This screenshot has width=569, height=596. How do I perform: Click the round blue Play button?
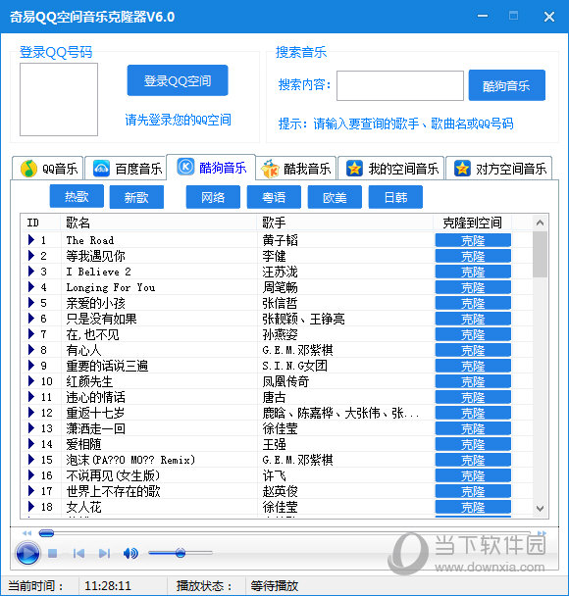27,554
